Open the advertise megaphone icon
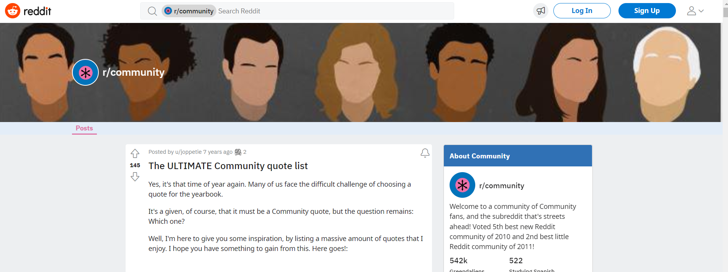The height and width of the screenshot is (272, 728). (540, 11)
